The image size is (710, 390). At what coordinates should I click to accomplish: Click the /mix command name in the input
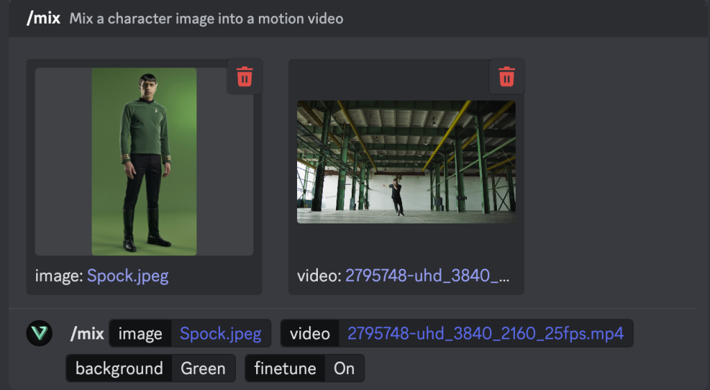[x=87, y=334]
